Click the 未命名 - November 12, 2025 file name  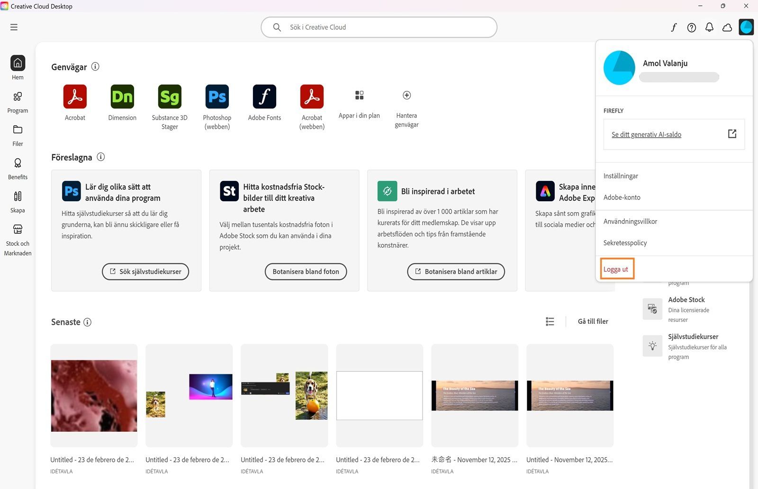point(474,460)
